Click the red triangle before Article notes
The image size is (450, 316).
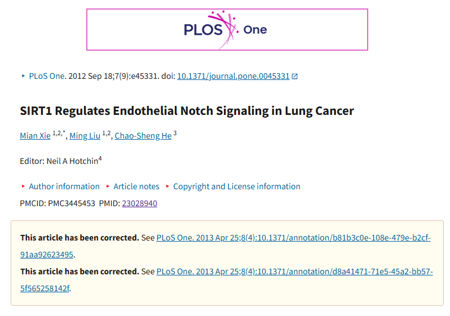(108, 186)
